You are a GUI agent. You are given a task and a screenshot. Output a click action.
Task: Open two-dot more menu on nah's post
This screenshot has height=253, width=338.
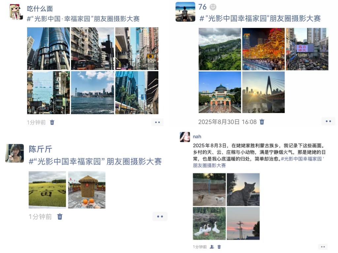pos(323,247)
